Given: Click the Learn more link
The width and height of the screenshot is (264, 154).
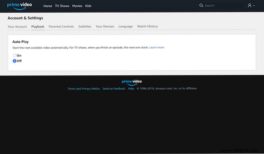Looking at the screenshot, I should pyautogui.click(x=157, y=47).
